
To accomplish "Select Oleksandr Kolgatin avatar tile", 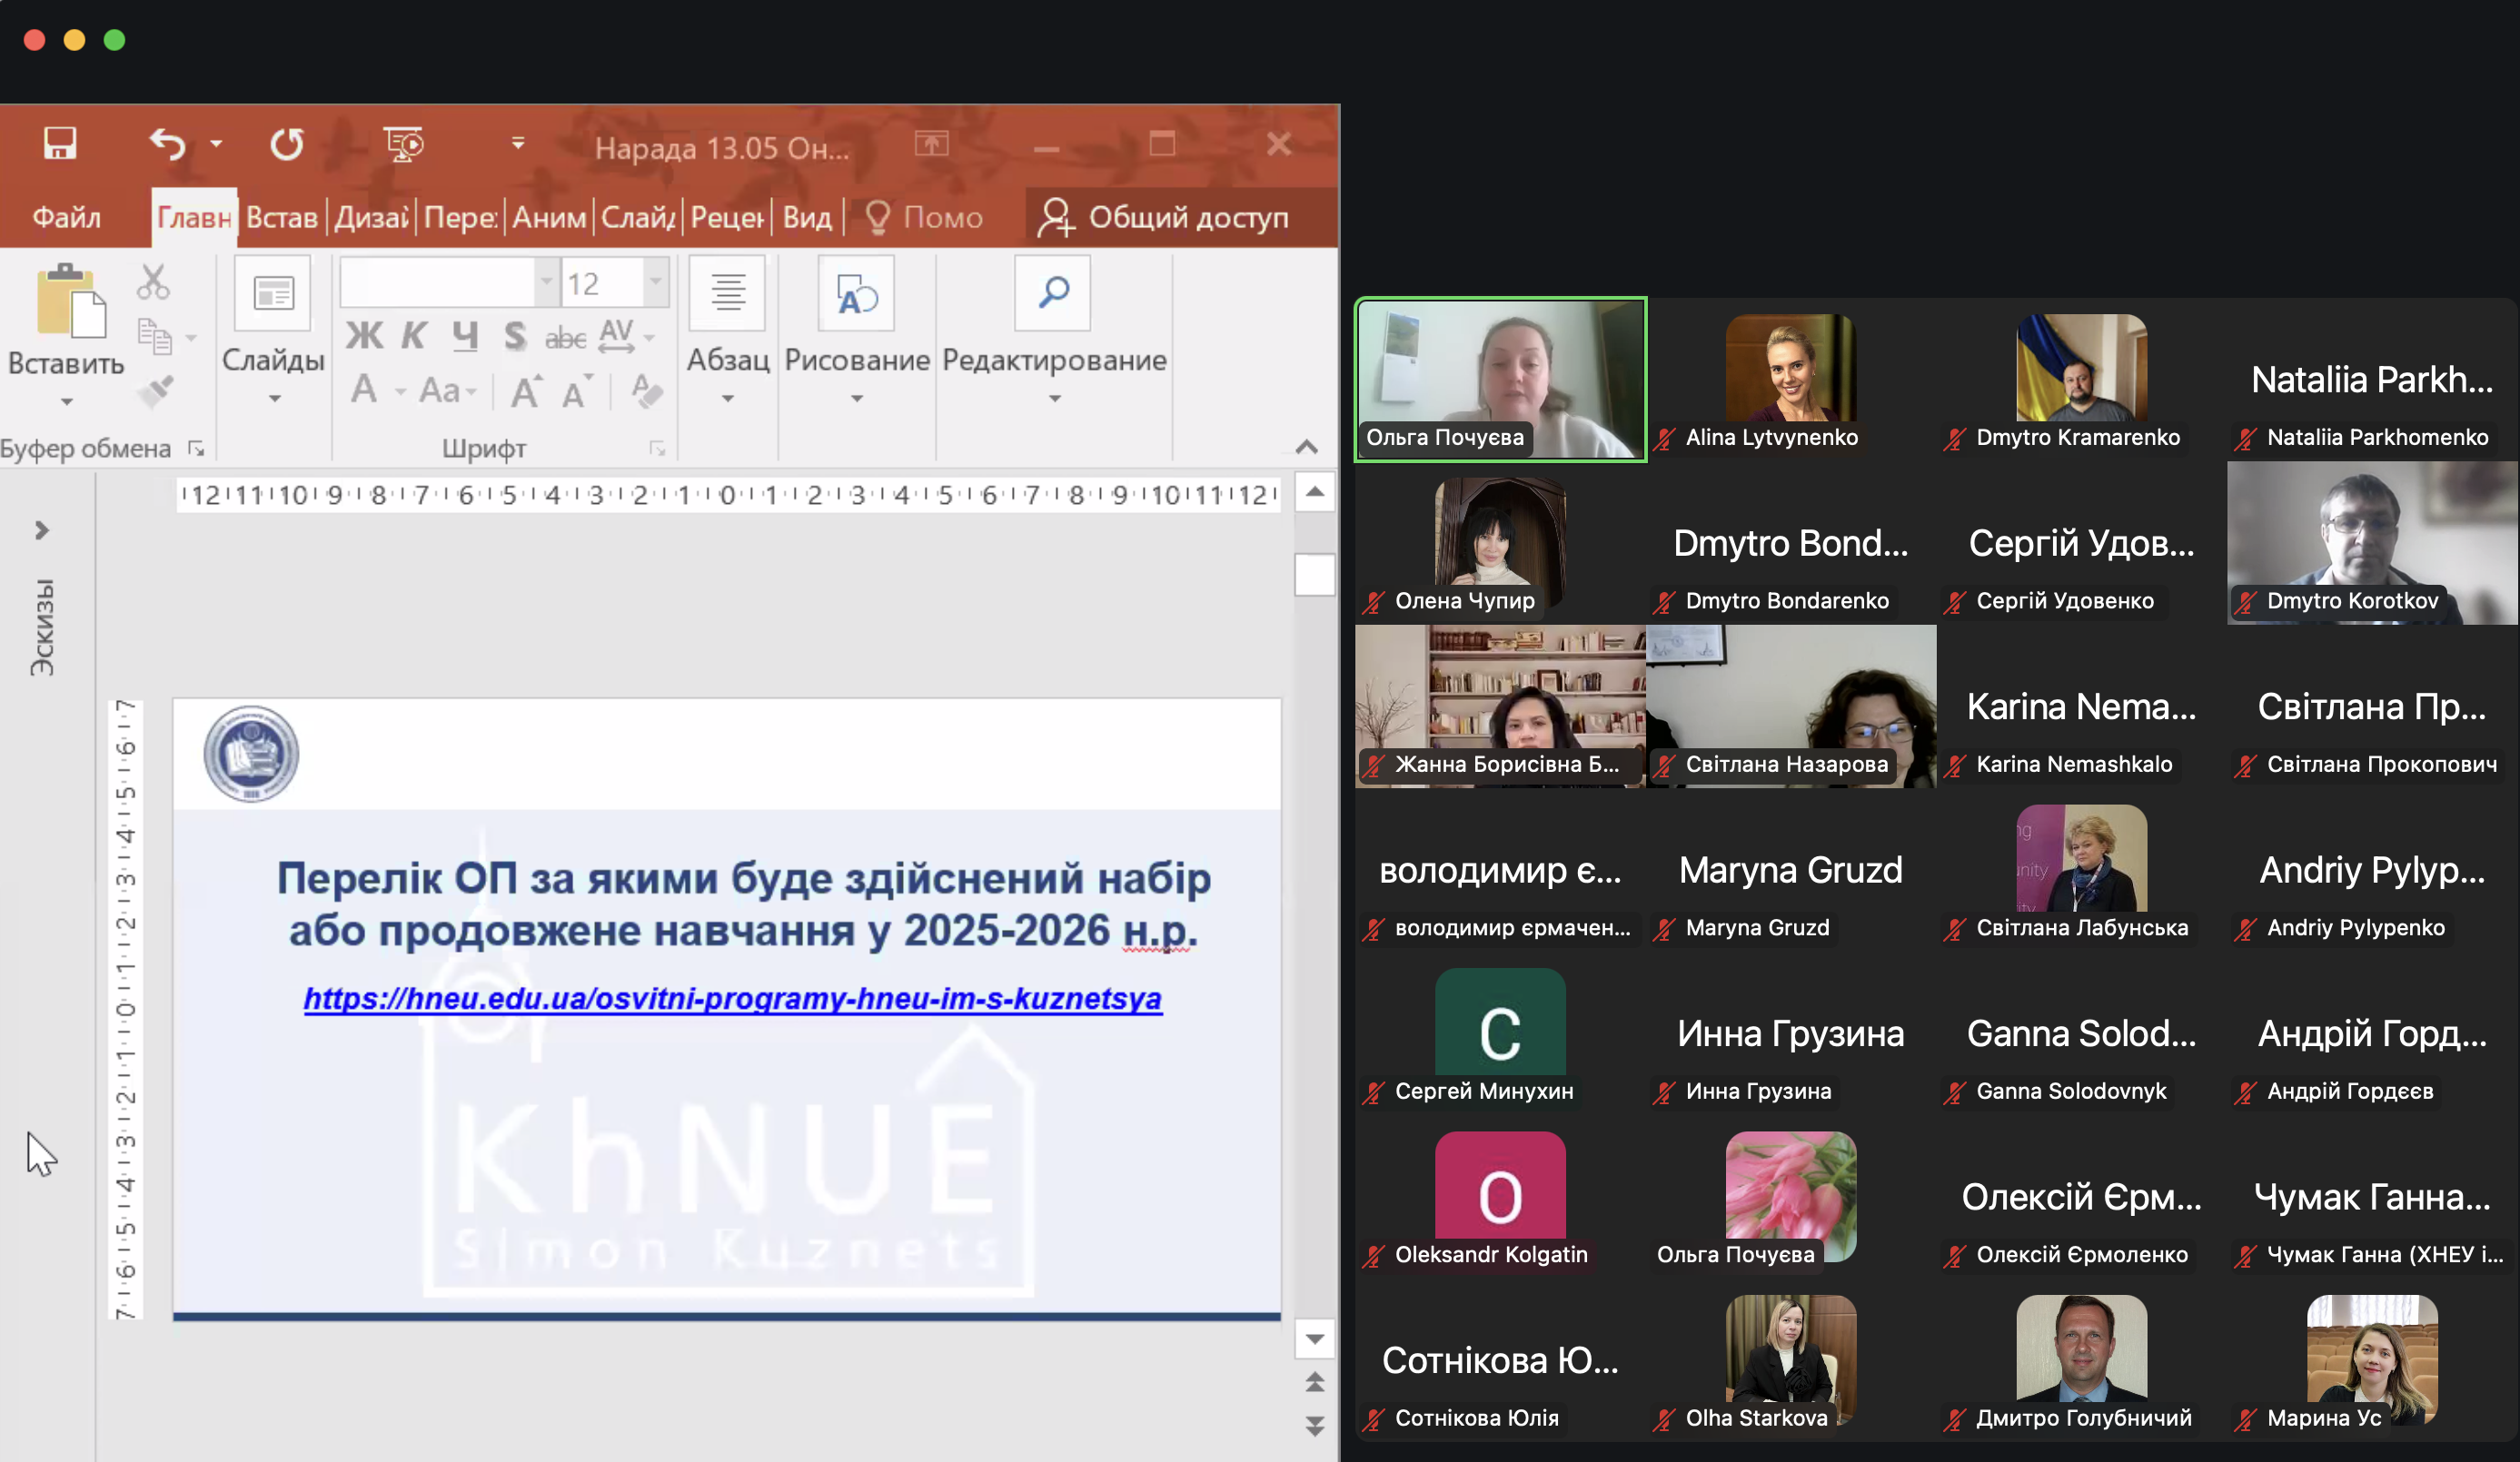I will (x=1500, y=1197).
